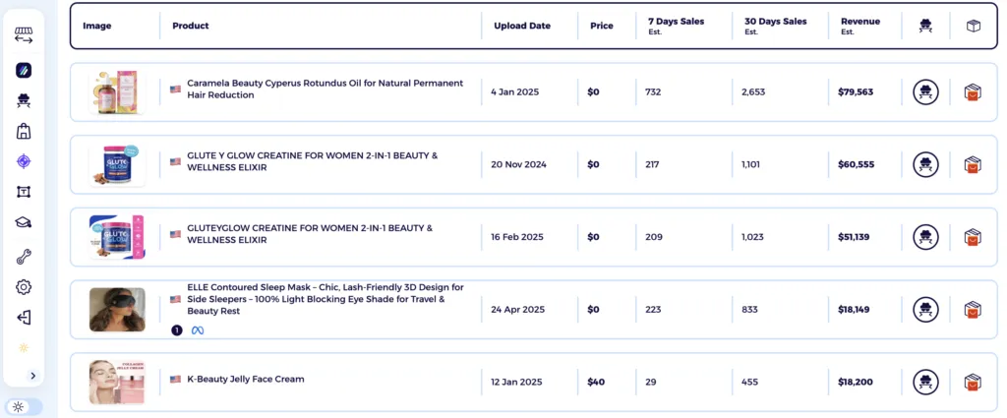The width and height of the screenshot is (1007, 418).
Task: Open the K-Beauty Jelly Face Cream product link
Action: pos(245,379)
